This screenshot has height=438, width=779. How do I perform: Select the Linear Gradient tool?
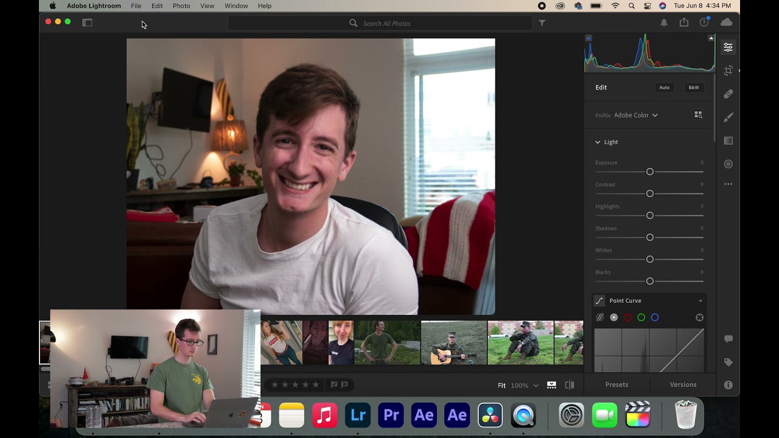tap(728, 141)
